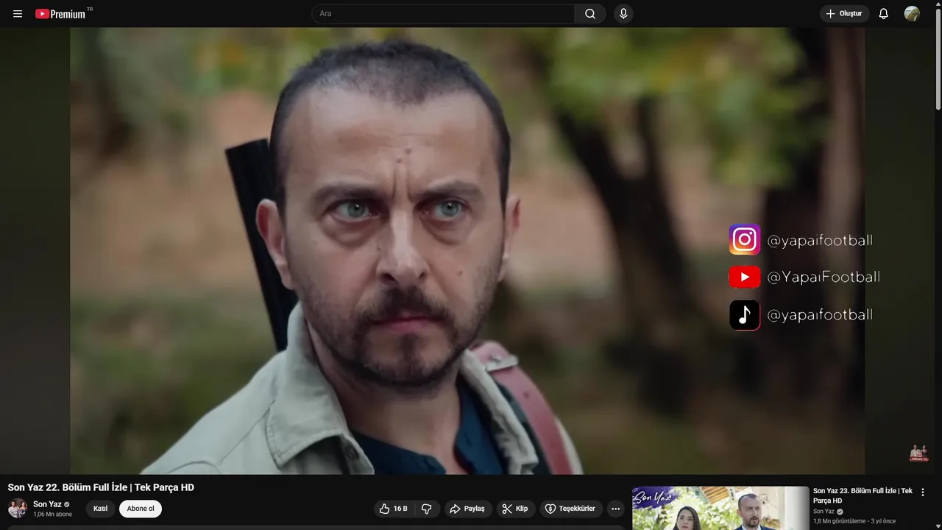Click the Ara search field
The width and height of the screenshot is (942, 530).
point(443,14)
